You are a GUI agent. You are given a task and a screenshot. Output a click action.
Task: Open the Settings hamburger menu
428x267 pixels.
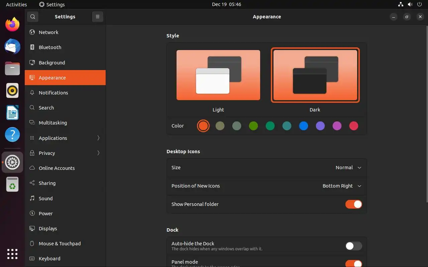pos(98,17)
